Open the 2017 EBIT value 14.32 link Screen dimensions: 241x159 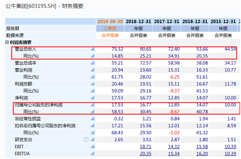coord(174,147)
